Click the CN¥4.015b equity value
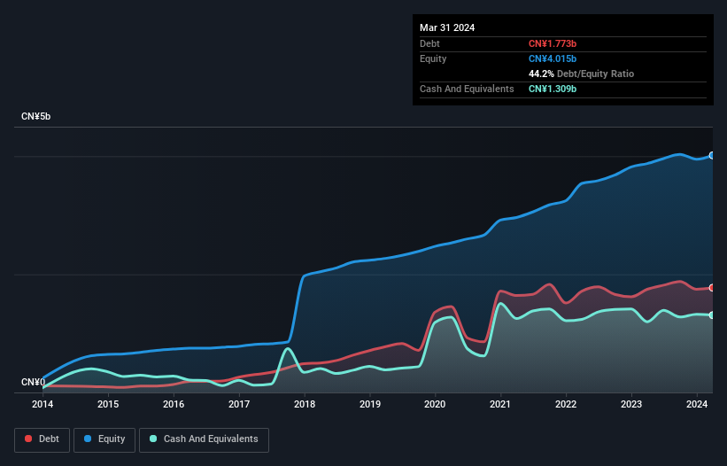 click(x=553, y=58)
